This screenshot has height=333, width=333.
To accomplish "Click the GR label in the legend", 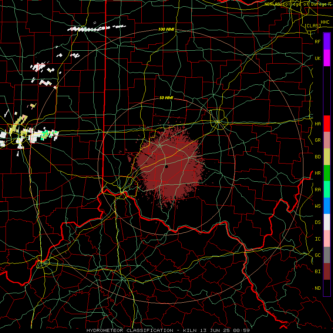I will click(x=318, y=140).
